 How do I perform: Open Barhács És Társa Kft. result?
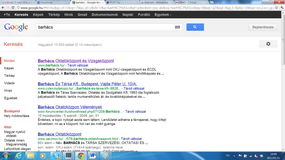87,84
